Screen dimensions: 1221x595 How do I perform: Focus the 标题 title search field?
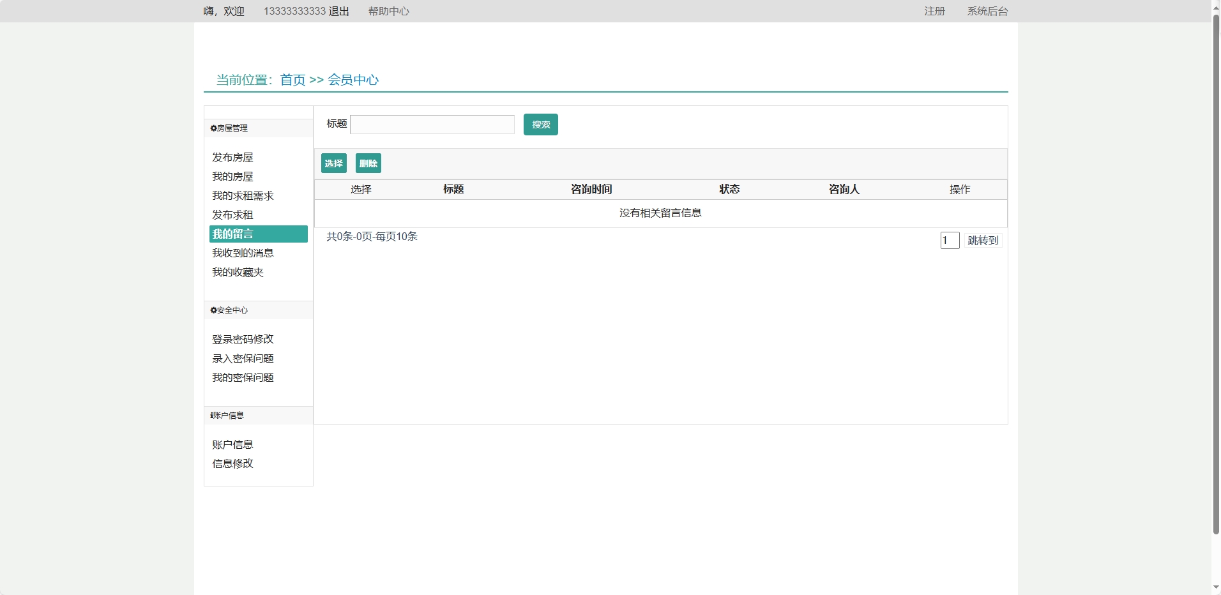point(432,124)
